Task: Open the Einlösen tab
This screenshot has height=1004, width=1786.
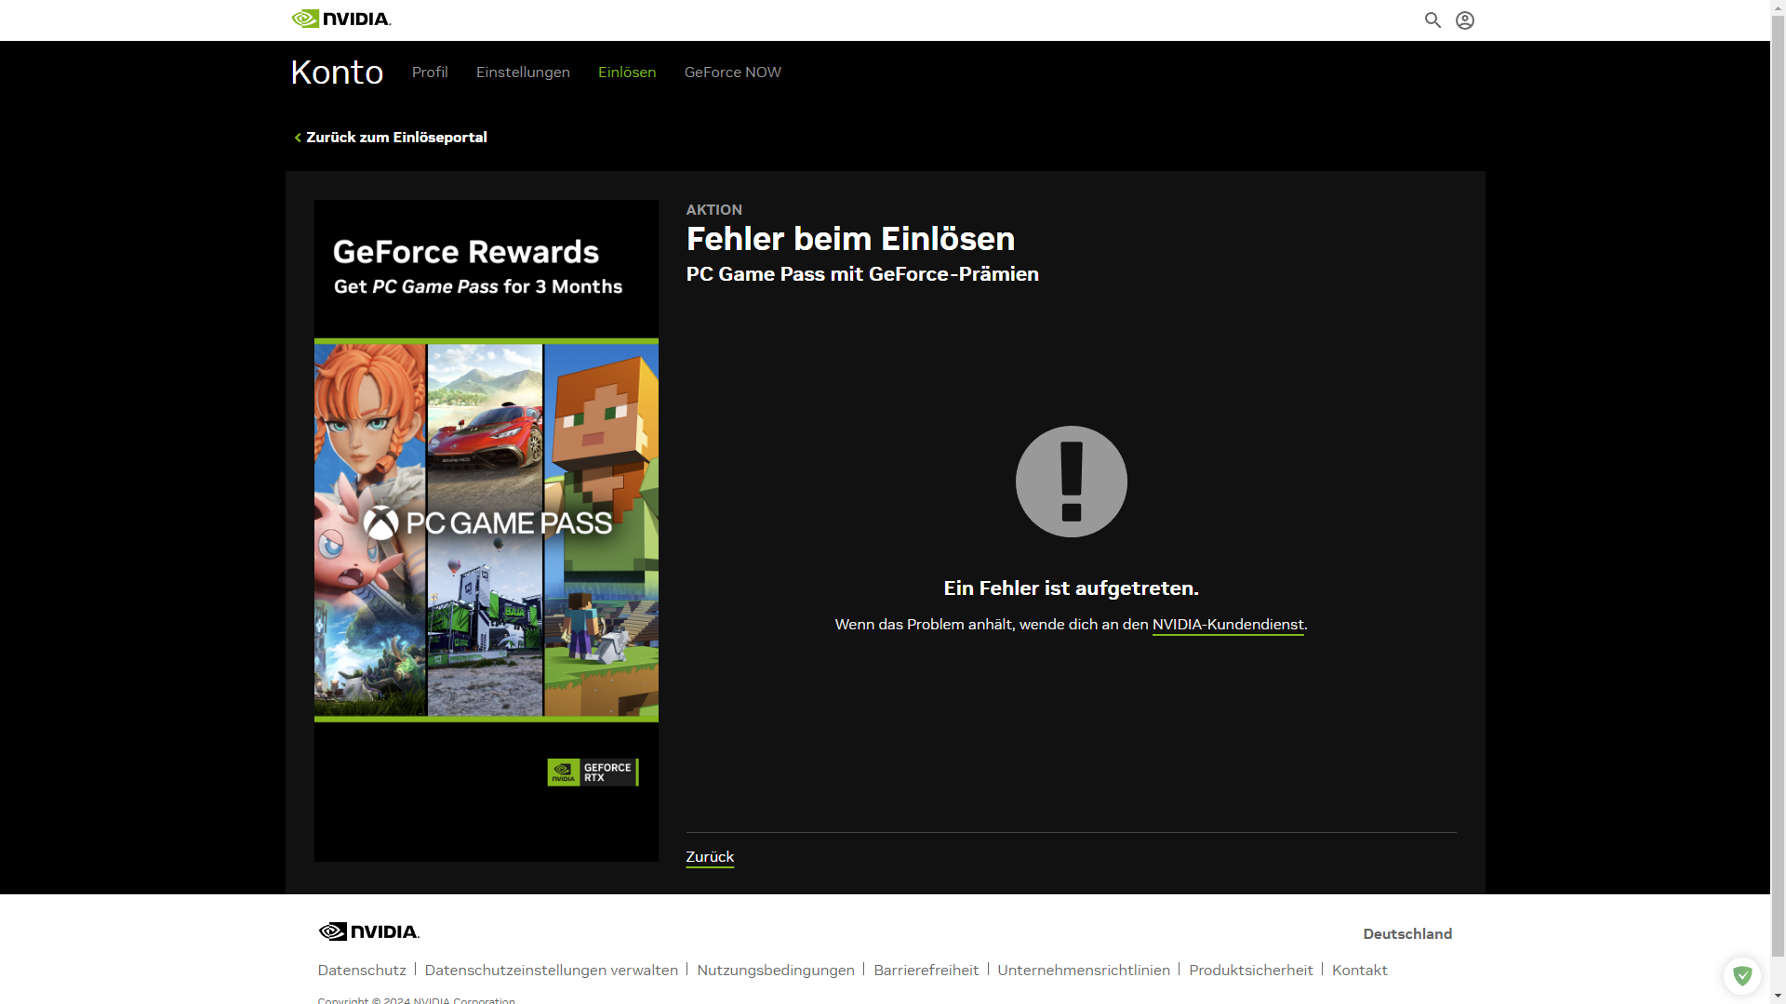Action: [626, 72]
